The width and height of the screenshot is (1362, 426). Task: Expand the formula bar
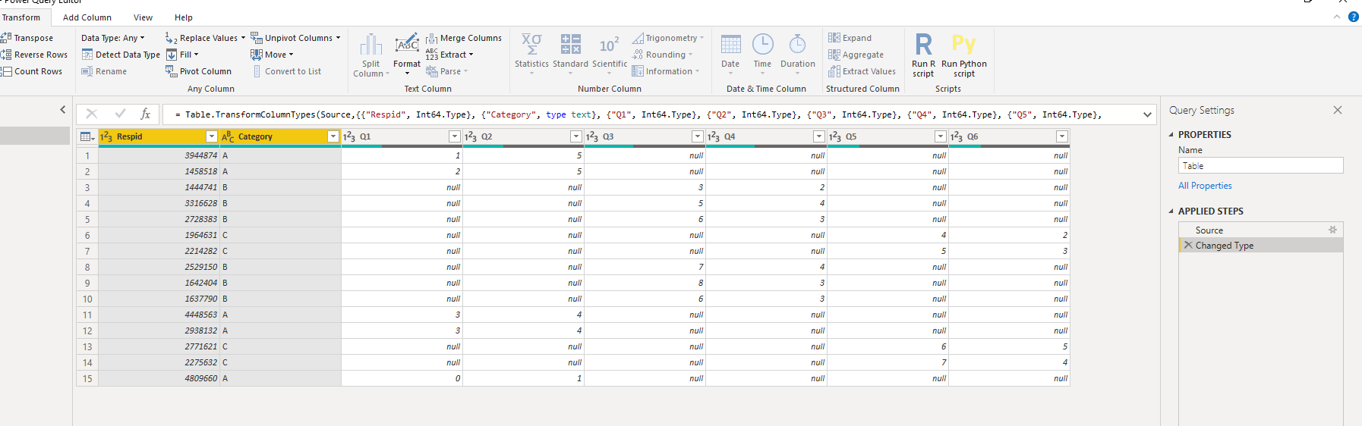point(1147,114)
